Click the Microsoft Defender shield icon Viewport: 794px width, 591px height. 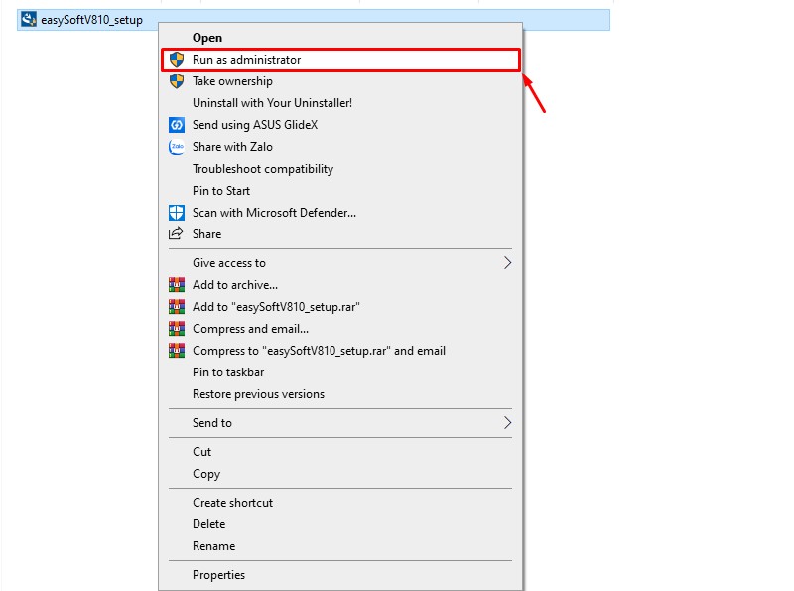click(x=177, y=213)
